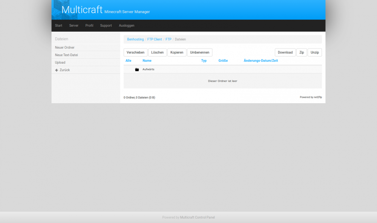
Task: Click the Multicraft logo title
Action: [x=82, y=10]
